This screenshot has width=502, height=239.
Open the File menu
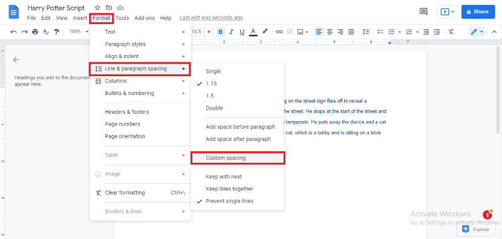tap(31, 18)
